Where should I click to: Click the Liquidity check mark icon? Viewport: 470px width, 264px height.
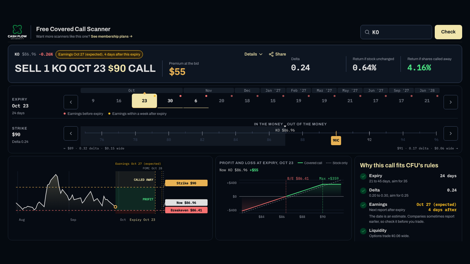click(363, 231)
